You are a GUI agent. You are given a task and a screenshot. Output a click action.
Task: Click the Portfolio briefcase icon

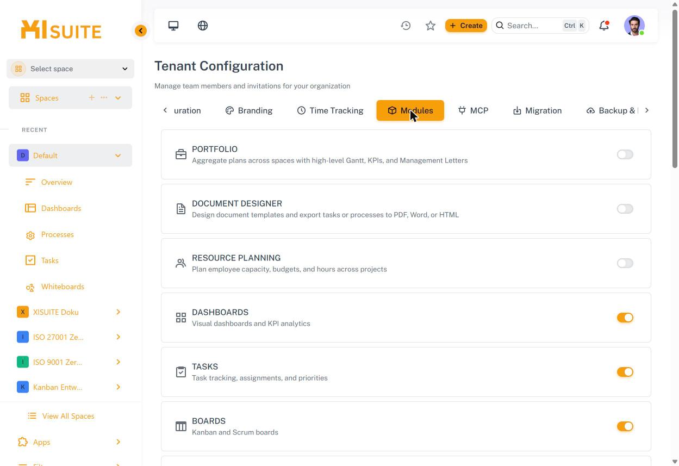[x=181, y=154]
